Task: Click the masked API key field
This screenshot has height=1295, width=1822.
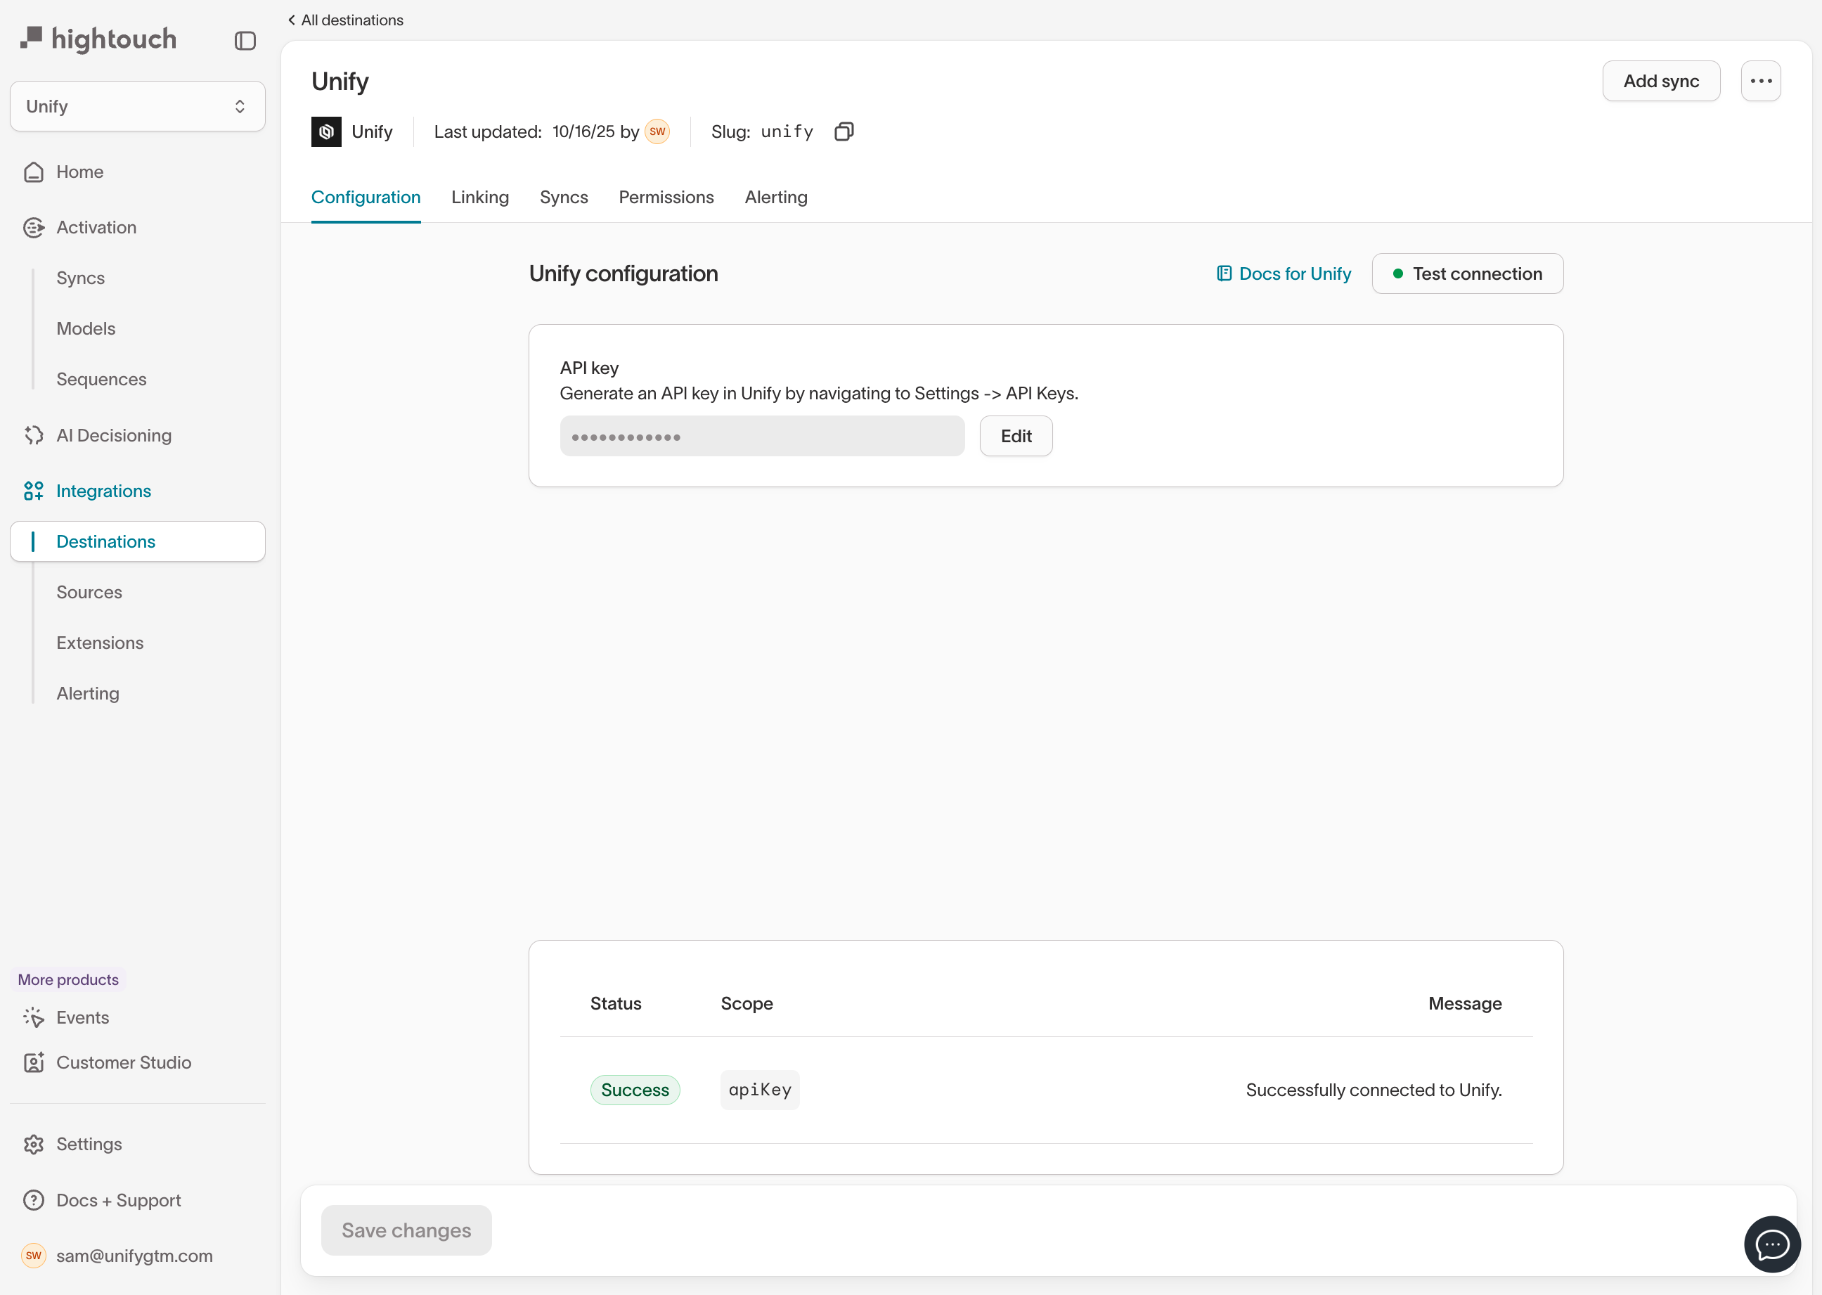Action: (761, 436)
